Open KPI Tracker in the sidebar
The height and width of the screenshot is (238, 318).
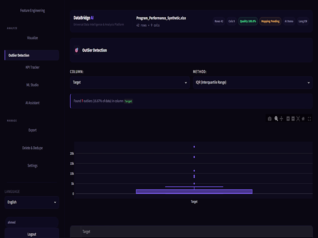pos(32,67)
